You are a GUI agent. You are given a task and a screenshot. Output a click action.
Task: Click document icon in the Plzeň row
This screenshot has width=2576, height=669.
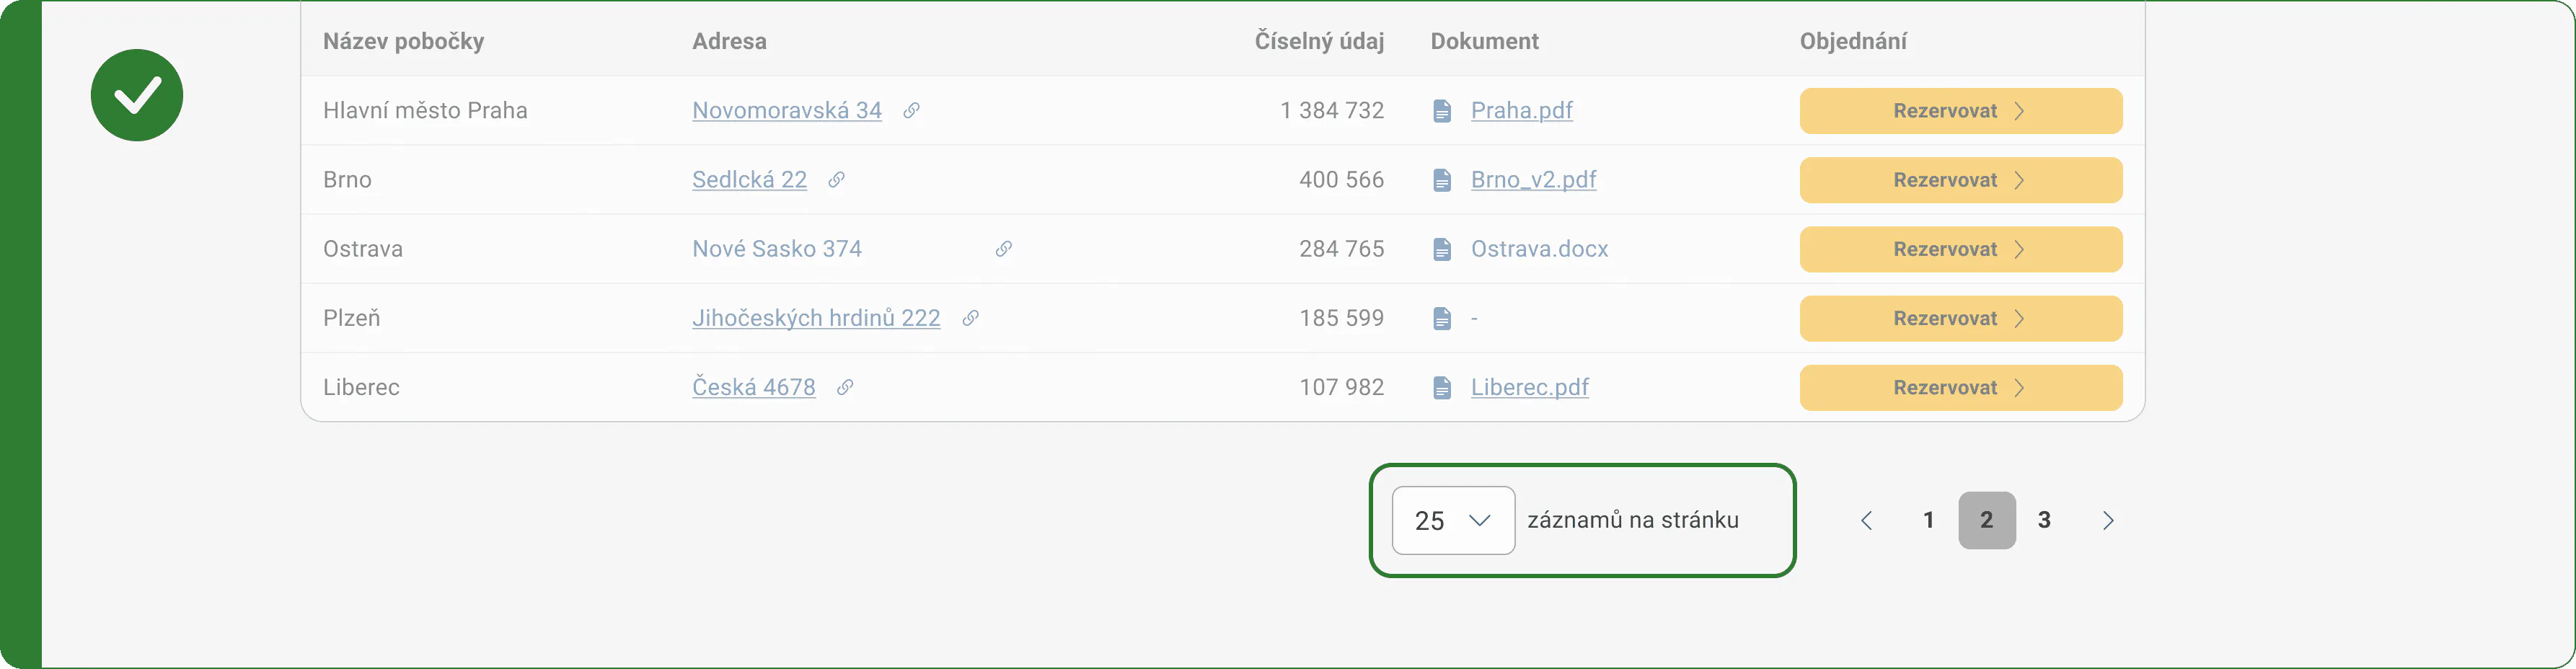tap(1441, 318)
